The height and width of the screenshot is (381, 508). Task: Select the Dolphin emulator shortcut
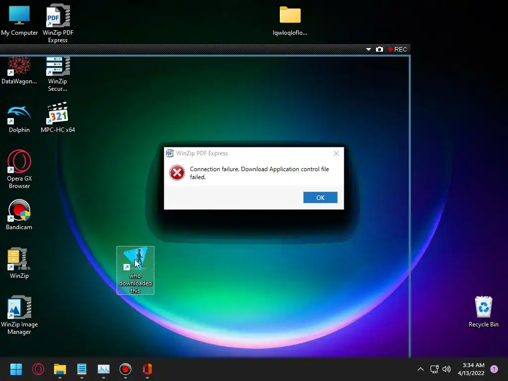pos(19,120)
